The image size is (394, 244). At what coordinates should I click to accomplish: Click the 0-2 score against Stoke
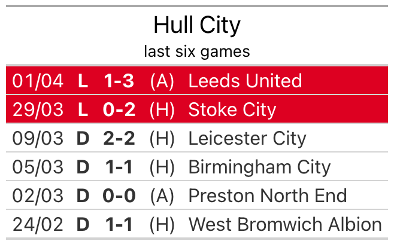click(119, 109)
